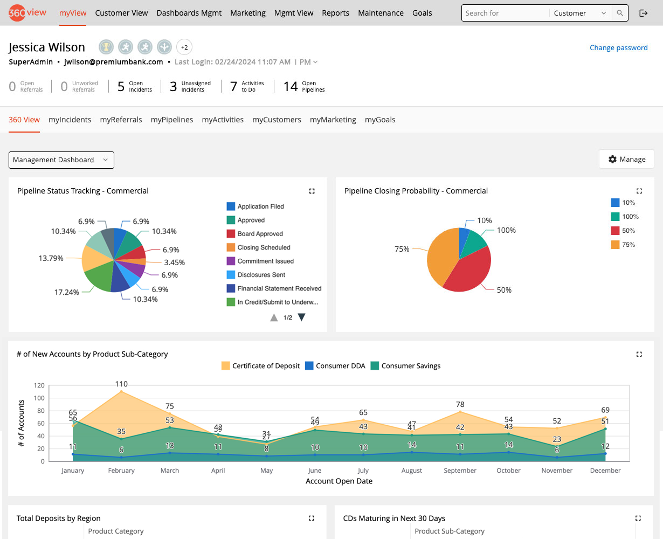Switch to the myPipelines tab

(x=172, y=120)
